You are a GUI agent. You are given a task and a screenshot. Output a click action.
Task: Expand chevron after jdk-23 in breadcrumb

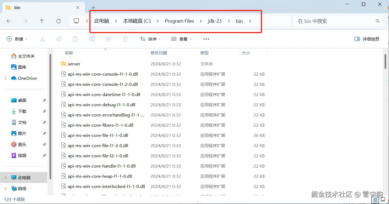pyautogui.click(x=229, y=21)
